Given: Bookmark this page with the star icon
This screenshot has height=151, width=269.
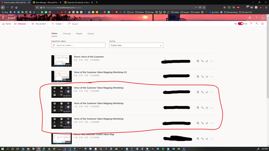Looking at the screenshot, I should (204, 7).
